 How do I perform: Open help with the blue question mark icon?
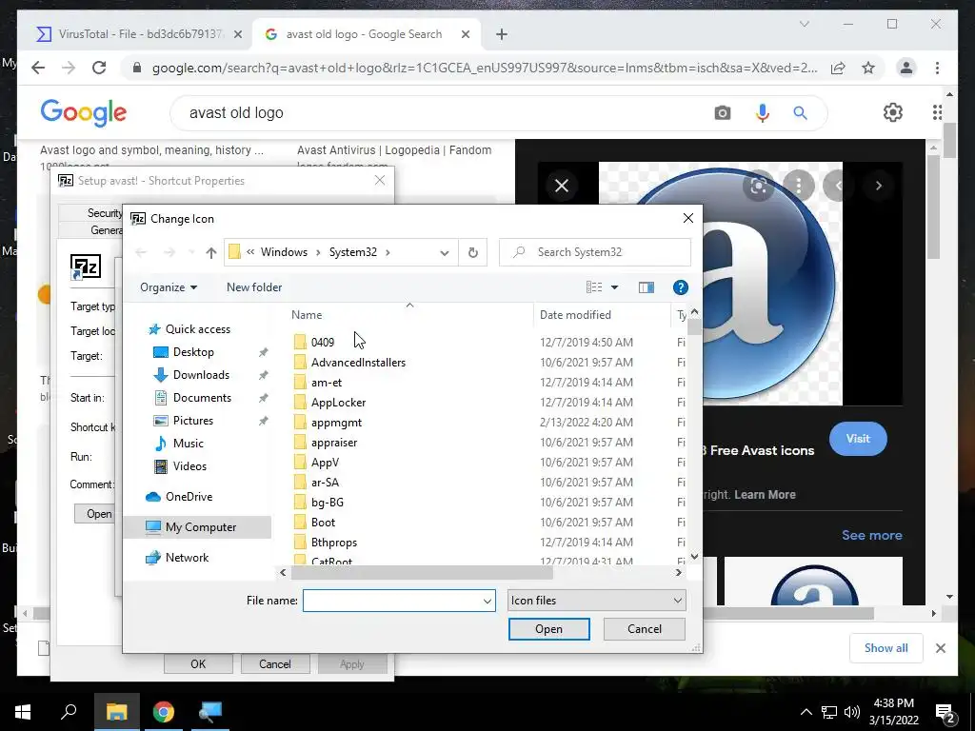click(x=680, y=287)
